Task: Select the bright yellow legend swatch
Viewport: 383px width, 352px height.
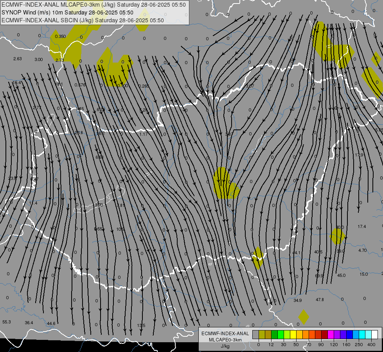Action: [x=293, y=334]
